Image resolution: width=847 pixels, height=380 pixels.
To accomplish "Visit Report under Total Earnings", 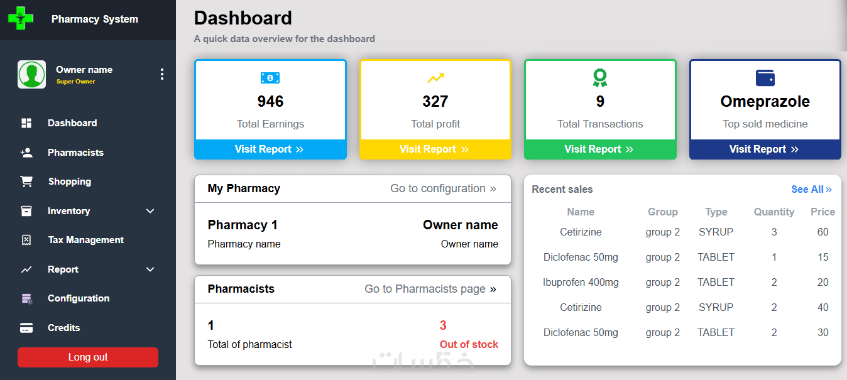I will pyautogui.click(x=270, y=149).
